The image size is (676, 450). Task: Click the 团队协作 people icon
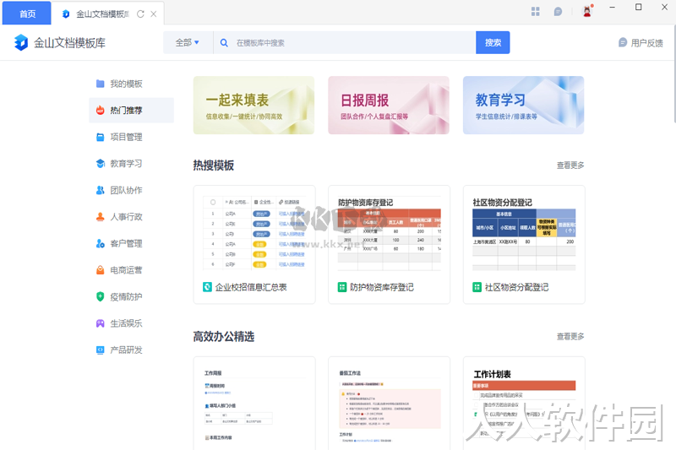pos(100,190)
